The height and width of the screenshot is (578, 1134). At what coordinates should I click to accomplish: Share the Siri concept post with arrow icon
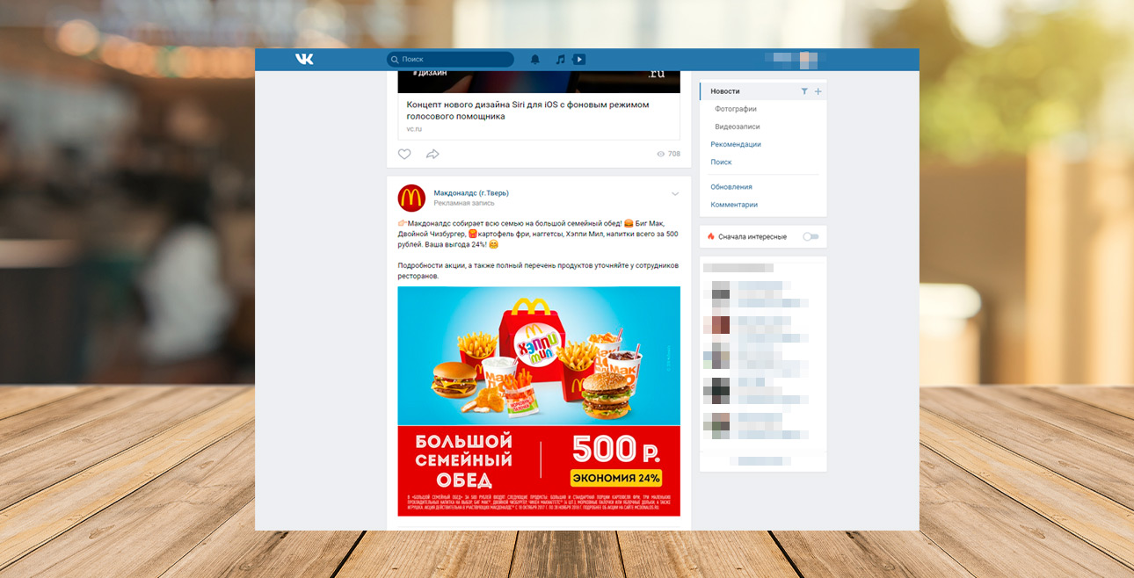(x=433, y=154)
